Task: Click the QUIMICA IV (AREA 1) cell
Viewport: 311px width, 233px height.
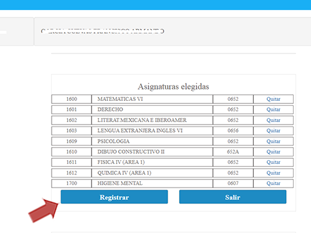Action: pyautogui.click(x=152, y=173)
